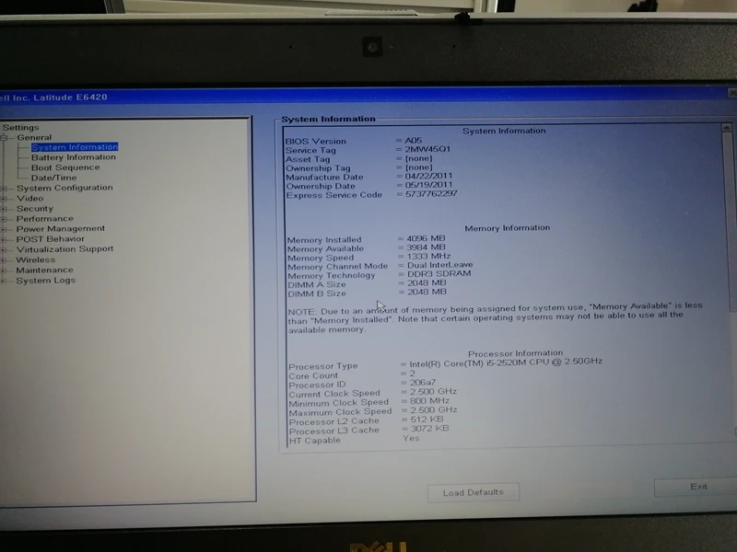
Task: Click Memory Channel Mode value Dual InterLeave
Action: [440, 265]
